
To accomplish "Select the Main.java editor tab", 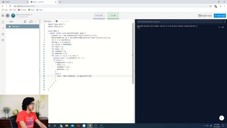I will 48,21.
